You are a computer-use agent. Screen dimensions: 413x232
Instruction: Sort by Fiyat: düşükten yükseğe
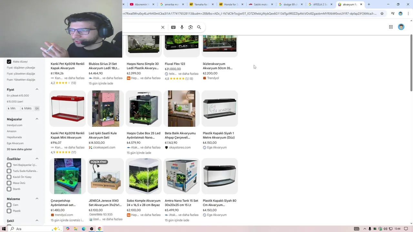pos(21,68)
